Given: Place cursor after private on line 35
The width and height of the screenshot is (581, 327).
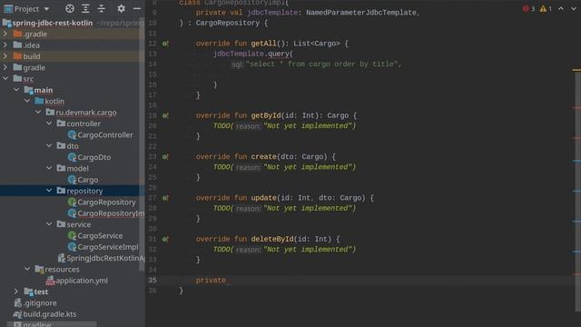Looking at the screenshot, I should click(226, 281).
